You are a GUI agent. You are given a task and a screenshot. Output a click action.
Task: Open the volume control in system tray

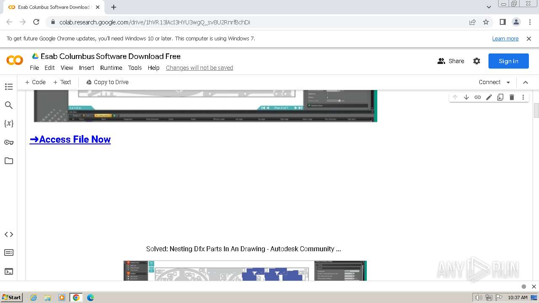pyautogui.click(x=478, y=298)
